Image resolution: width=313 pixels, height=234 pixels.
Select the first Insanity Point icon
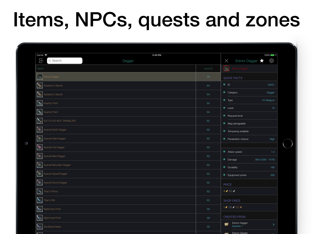coord(39,103)
